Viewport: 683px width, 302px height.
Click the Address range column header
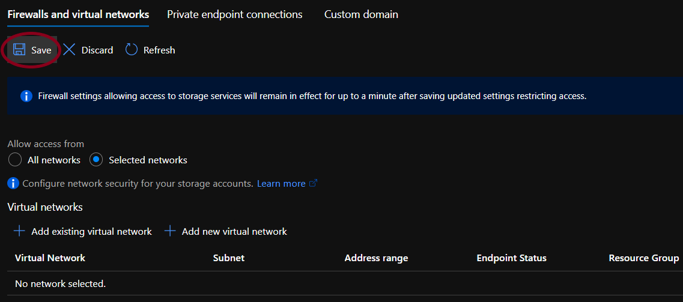tap(376, 258)
